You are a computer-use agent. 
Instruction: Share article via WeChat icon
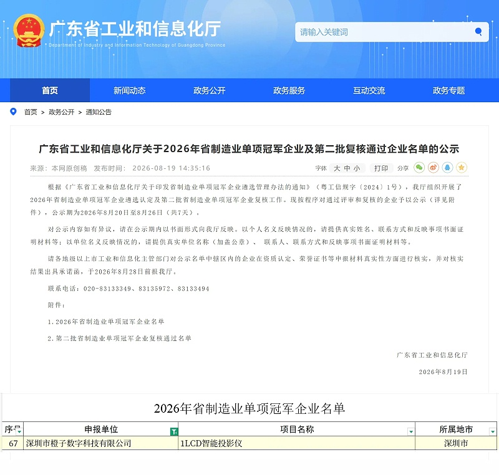(x=419, y=168)
